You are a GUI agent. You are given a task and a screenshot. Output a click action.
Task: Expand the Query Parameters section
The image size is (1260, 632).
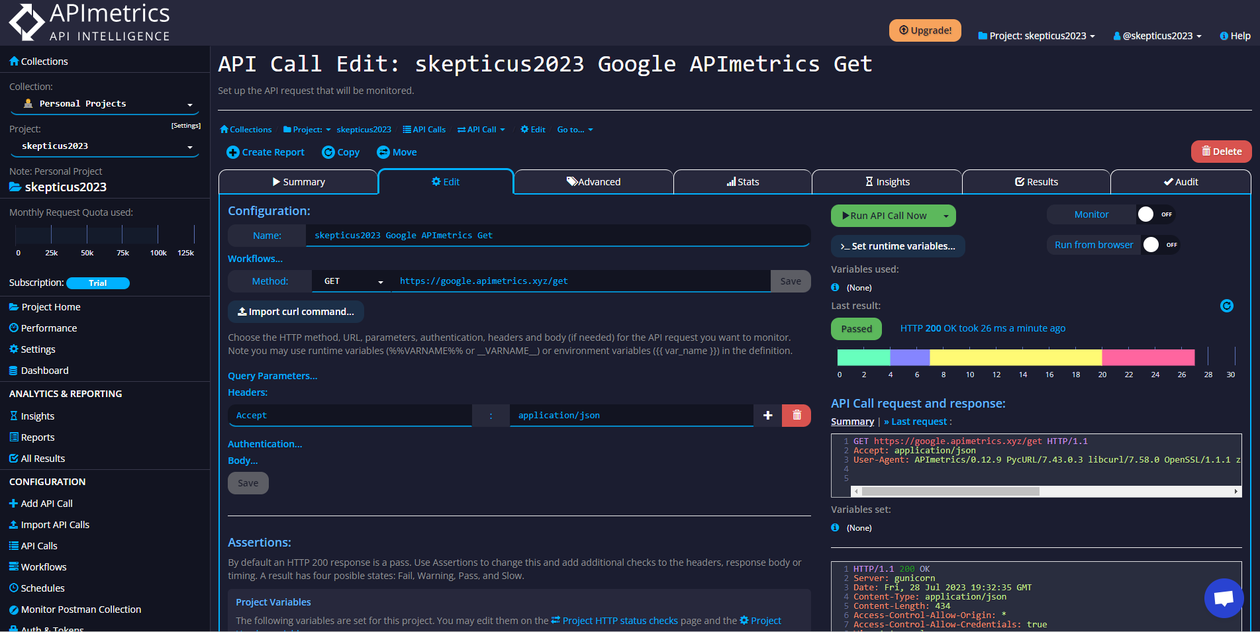click(x=273, y=376)
